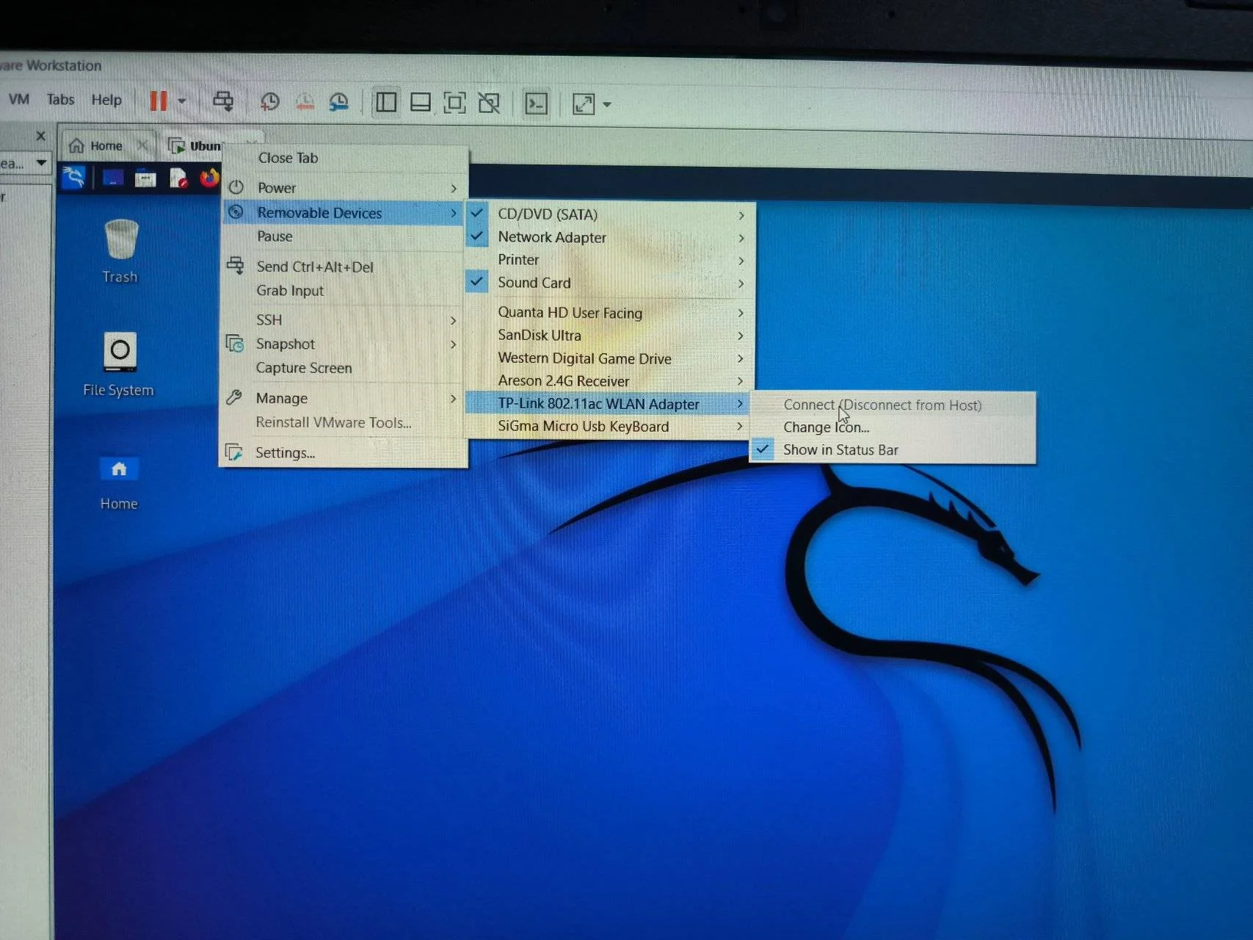This screenshot has height=940, width=1253.
Task: Open the Kali applications menu icon
Action: (73, 177)
